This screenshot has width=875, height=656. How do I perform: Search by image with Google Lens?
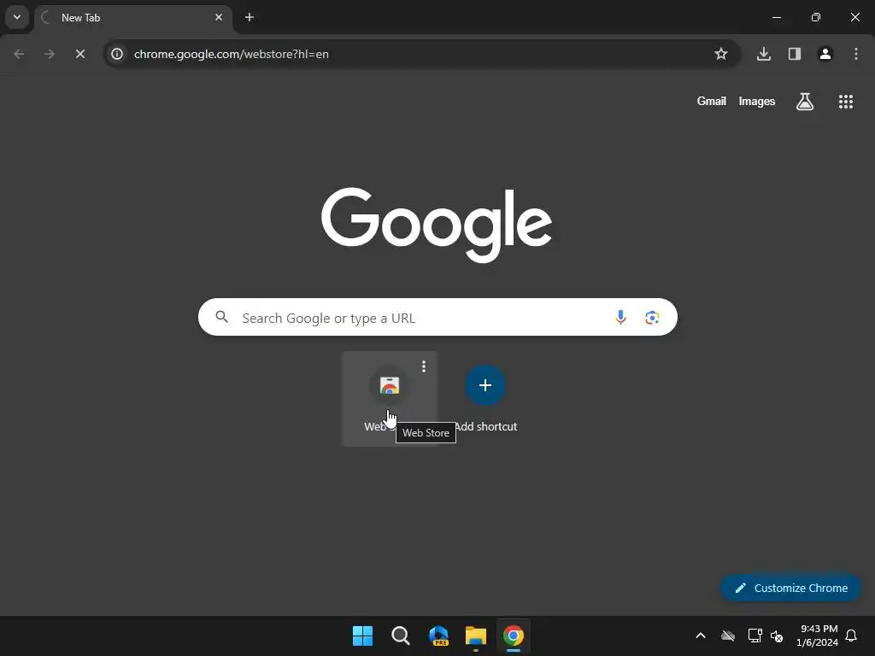652,318
